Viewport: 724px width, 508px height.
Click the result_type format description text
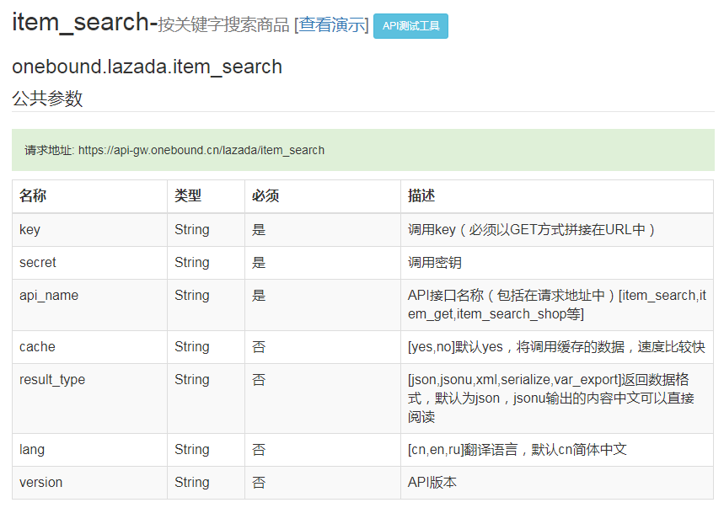pos(551,398)
